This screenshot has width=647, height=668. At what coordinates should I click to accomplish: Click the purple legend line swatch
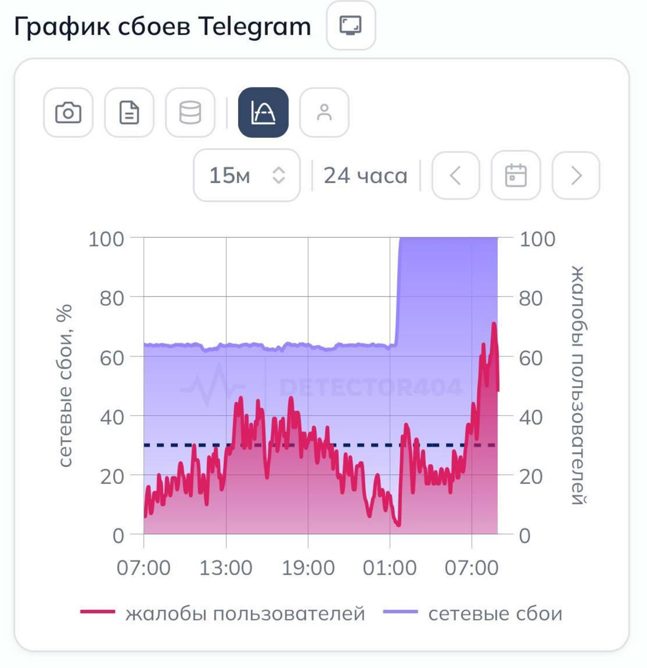[x=400, y=612]
